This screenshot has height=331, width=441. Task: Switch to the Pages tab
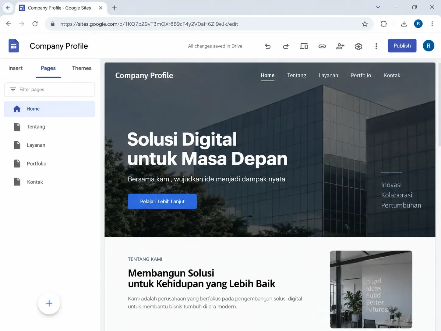point(48,68)
